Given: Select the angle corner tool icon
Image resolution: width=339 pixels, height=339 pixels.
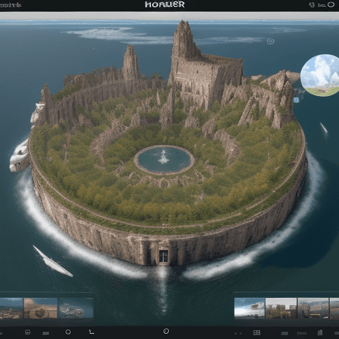Looking at the screenshot, I should click(91, 332).
